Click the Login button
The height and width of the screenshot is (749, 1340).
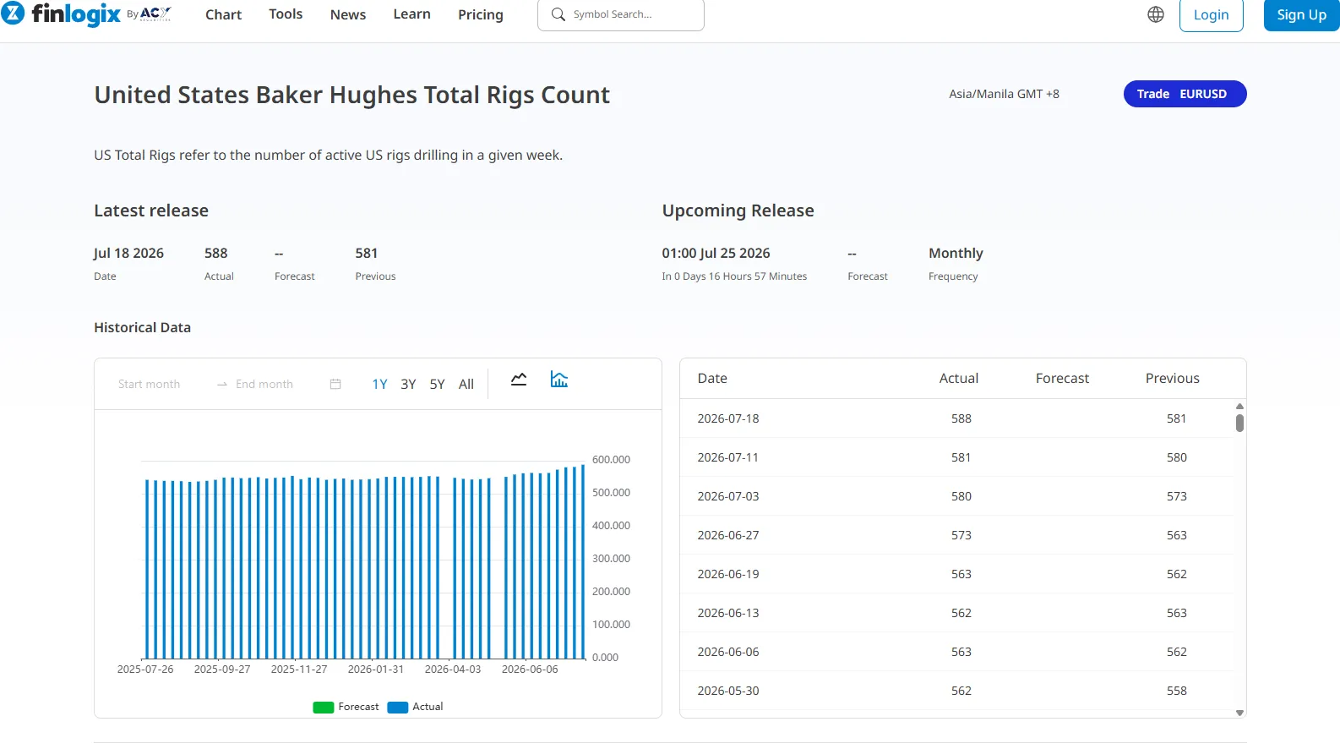1211,14
